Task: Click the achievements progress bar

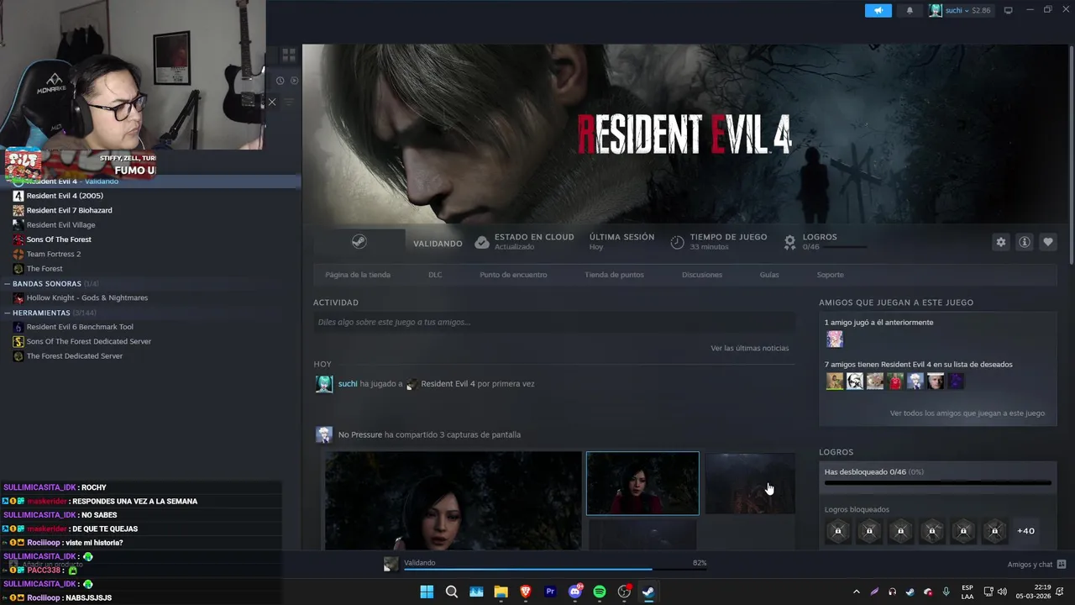Action: coord(937,483)
